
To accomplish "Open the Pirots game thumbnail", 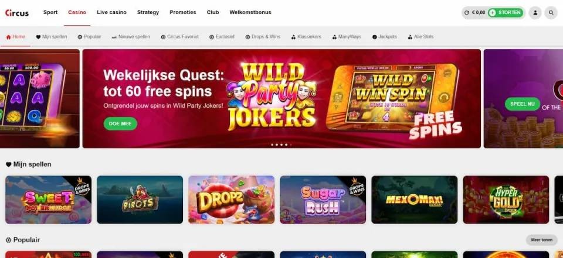I will click(140, 199).
